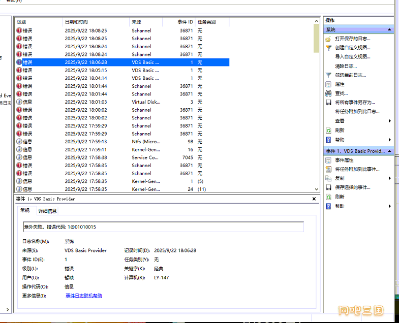Select the 常规 tab in event details
This screenshot has height=323, width=399.
25,211
